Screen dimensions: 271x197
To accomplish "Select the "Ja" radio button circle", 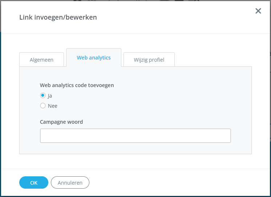I will [x=43, y=96].
